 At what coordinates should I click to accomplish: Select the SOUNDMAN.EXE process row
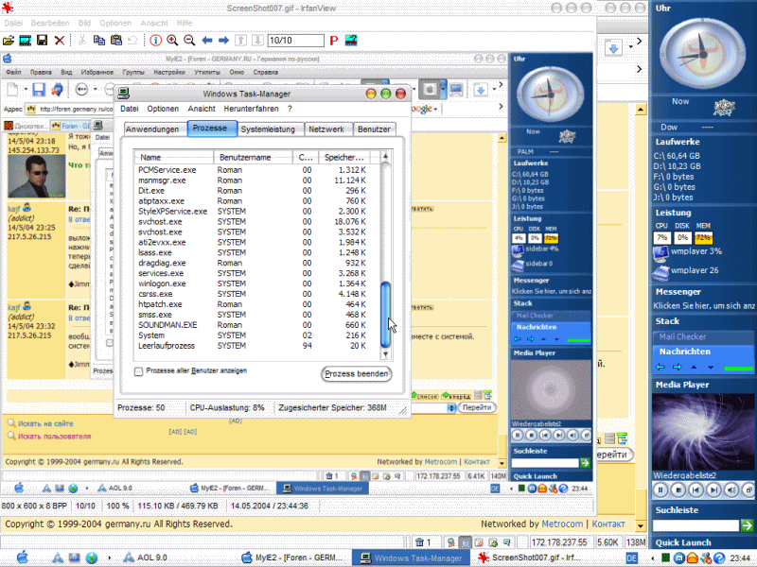coord(252,325)
